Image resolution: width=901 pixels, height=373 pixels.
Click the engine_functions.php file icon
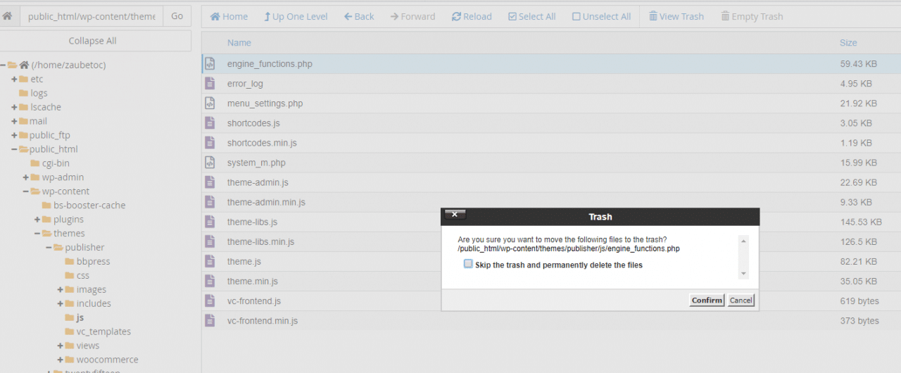210,64
